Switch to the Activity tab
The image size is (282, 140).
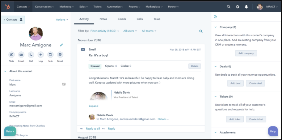click(x=84, y=19)
